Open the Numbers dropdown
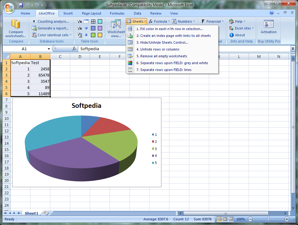Viewport: 298px width, 225px height. (184, 21)
